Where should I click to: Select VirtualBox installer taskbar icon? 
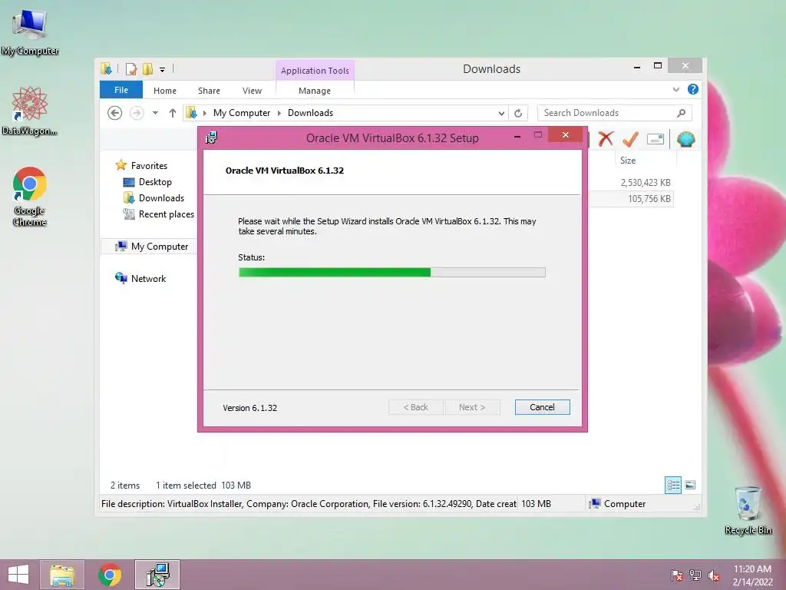coord(157,575)
